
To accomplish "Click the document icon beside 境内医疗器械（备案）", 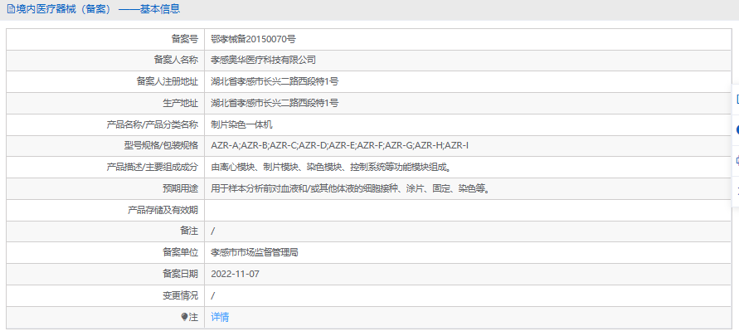I will (11, 9).
